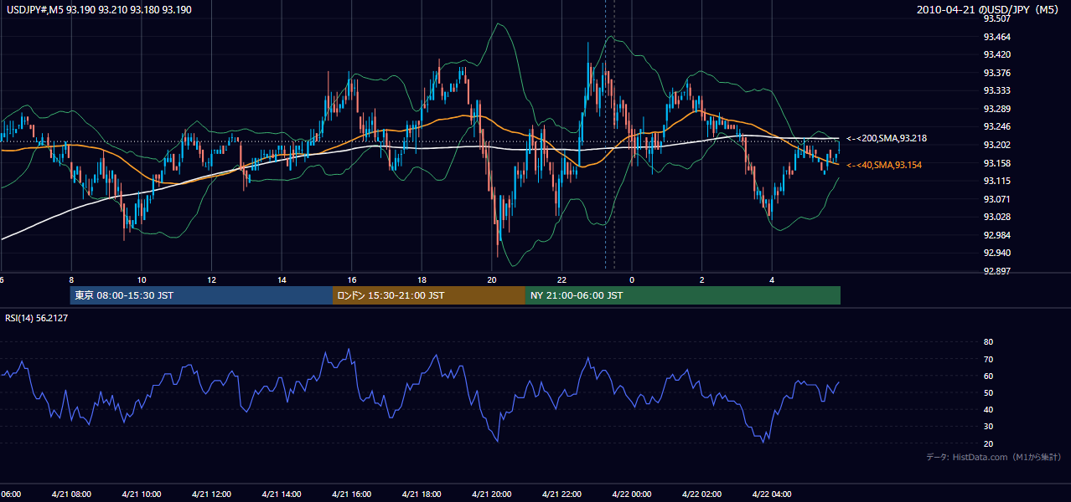This screenshot has width=1071, height=502.
Task: Click RSI scale value 60
Action: [988, 376]
